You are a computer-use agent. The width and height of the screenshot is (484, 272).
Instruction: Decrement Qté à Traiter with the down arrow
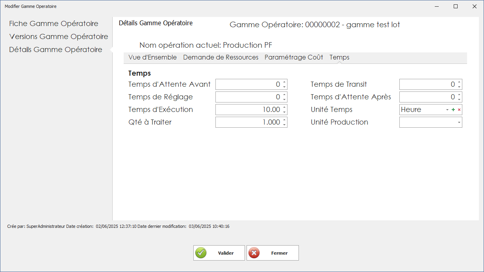(x=284, y=124)
